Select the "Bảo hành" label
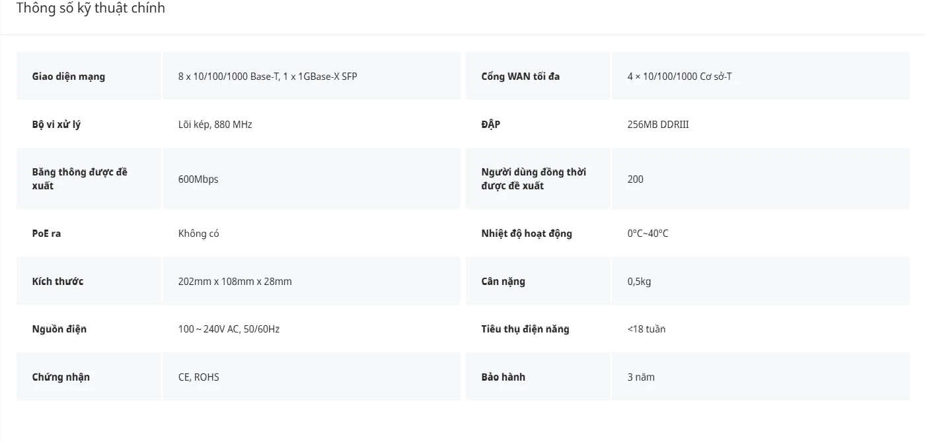The height and width of the screenshot is (442, 925). point(503,377)
